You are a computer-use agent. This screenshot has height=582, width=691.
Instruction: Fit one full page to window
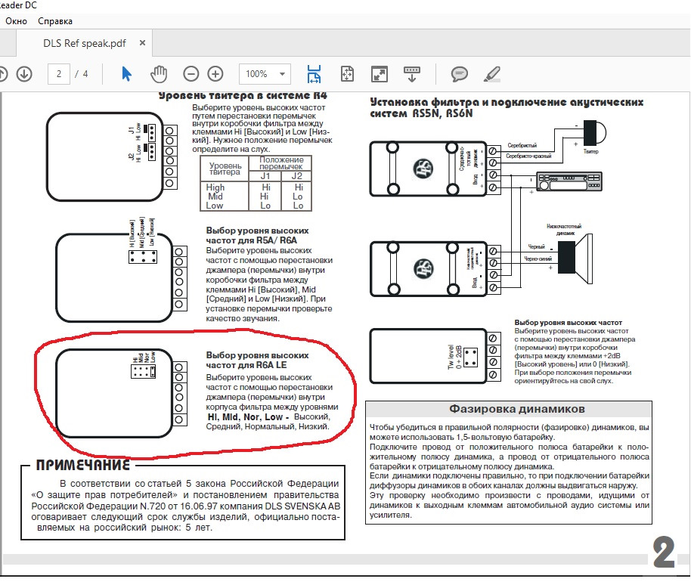click(347, 74)
